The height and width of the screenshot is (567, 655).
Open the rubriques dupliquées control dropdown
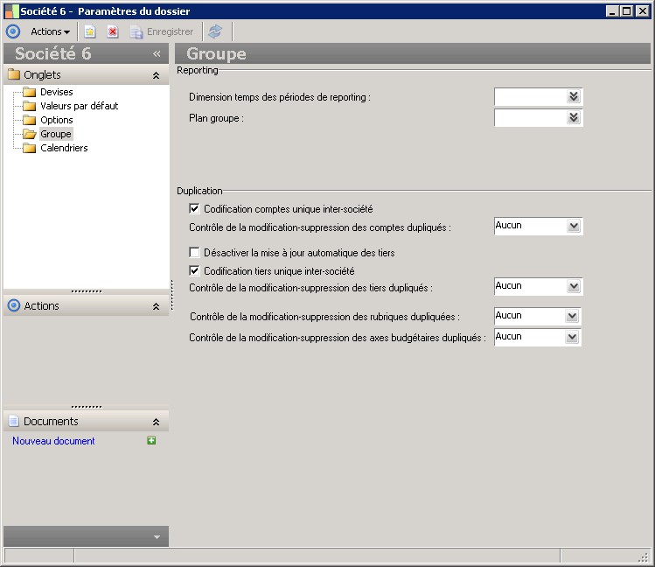point(572,316)
